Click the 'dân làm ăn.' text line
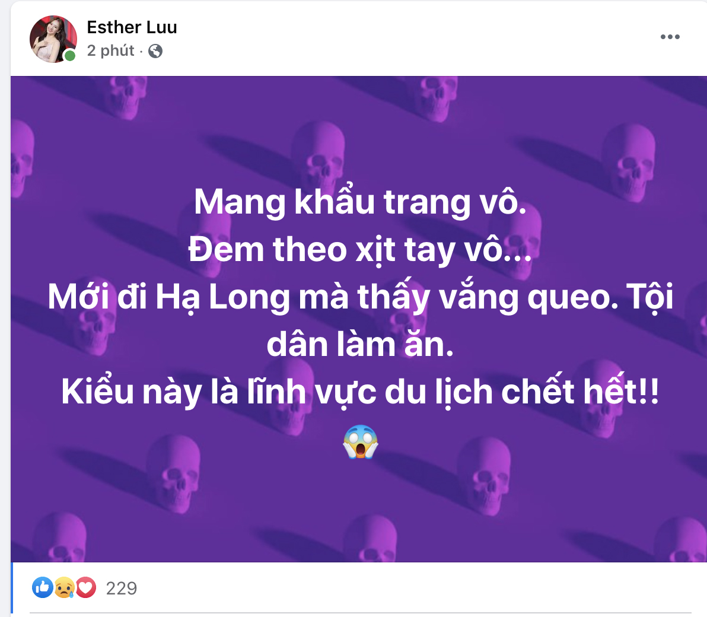The height and width of the screenshot is (617, 707). [360, 345]
